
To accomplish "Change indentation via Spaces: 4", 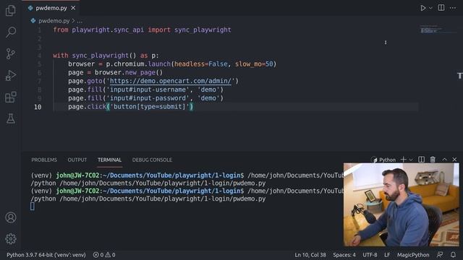I will [344, 255].
